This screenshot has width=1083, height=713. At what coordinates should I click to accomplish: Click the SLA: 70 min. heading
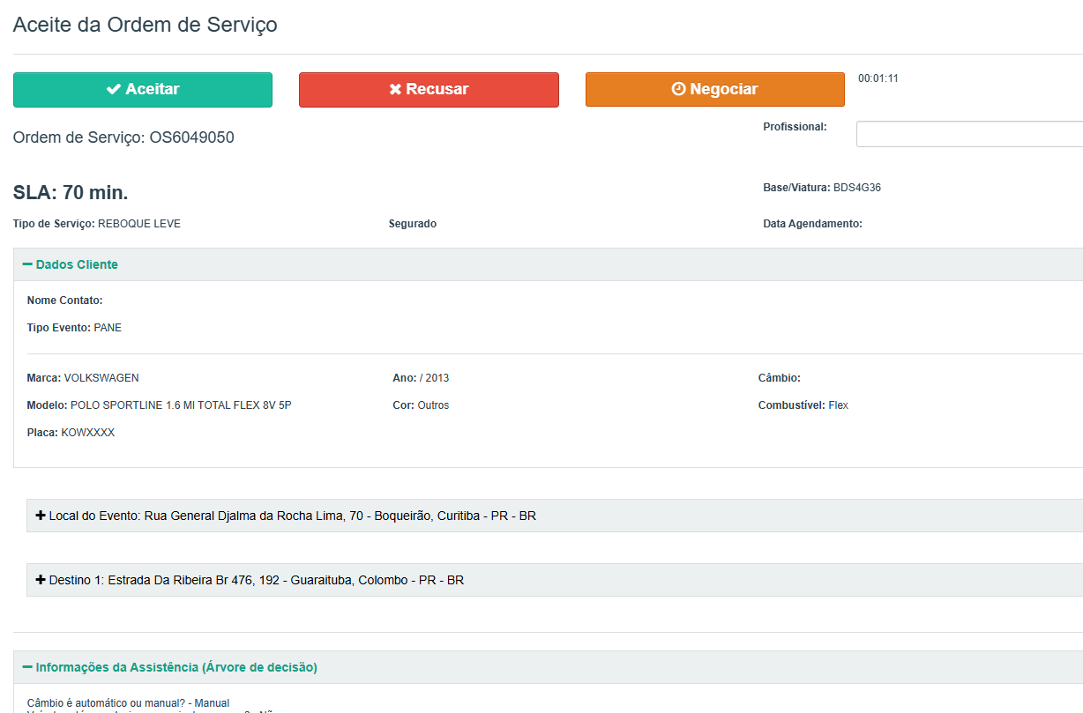pos(71,193)
